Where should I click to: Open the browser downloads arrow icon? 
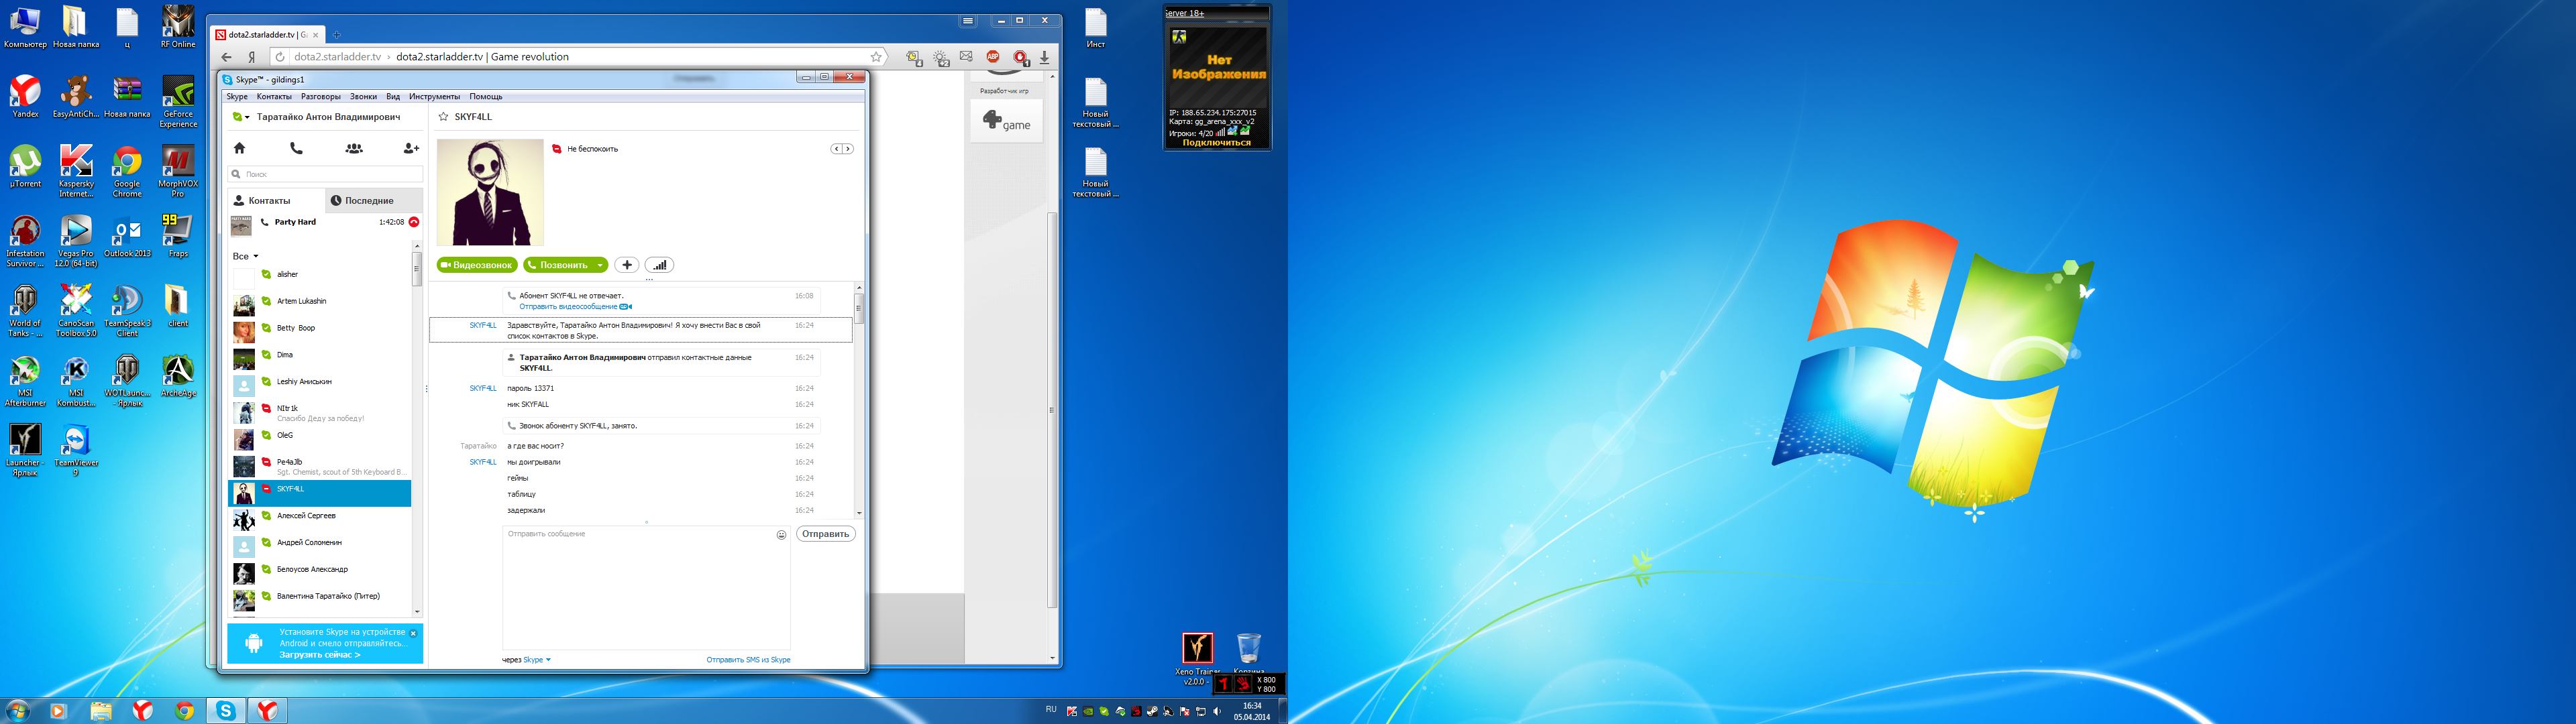[1045, 57]
